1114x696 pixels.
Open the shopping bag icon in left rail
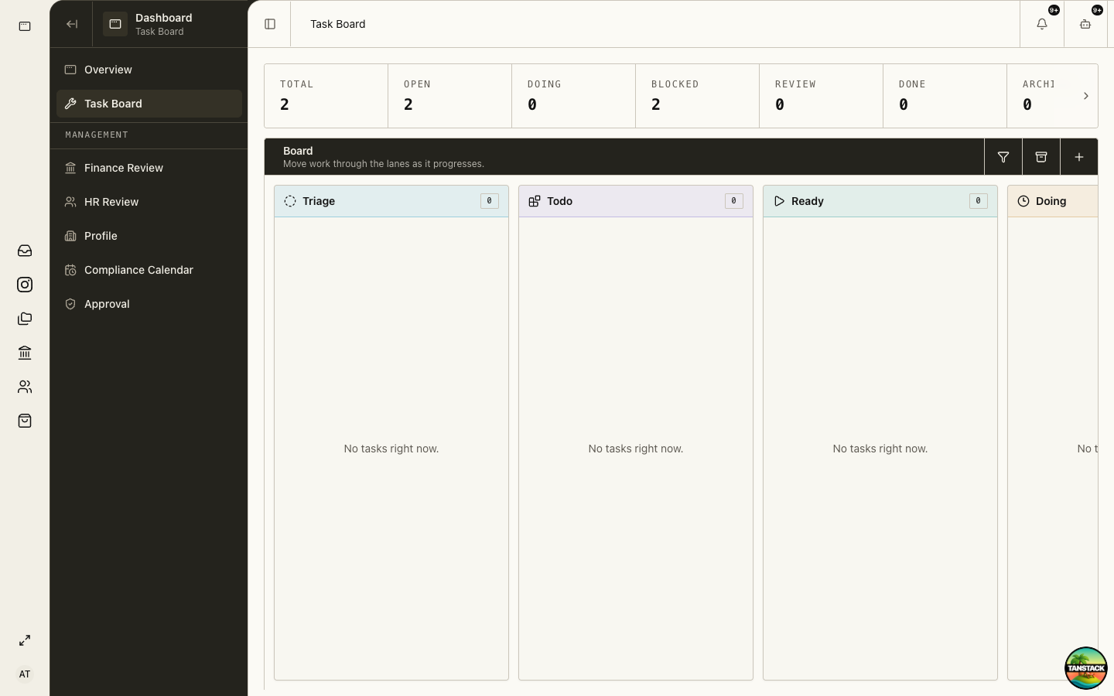coord(25,421)
